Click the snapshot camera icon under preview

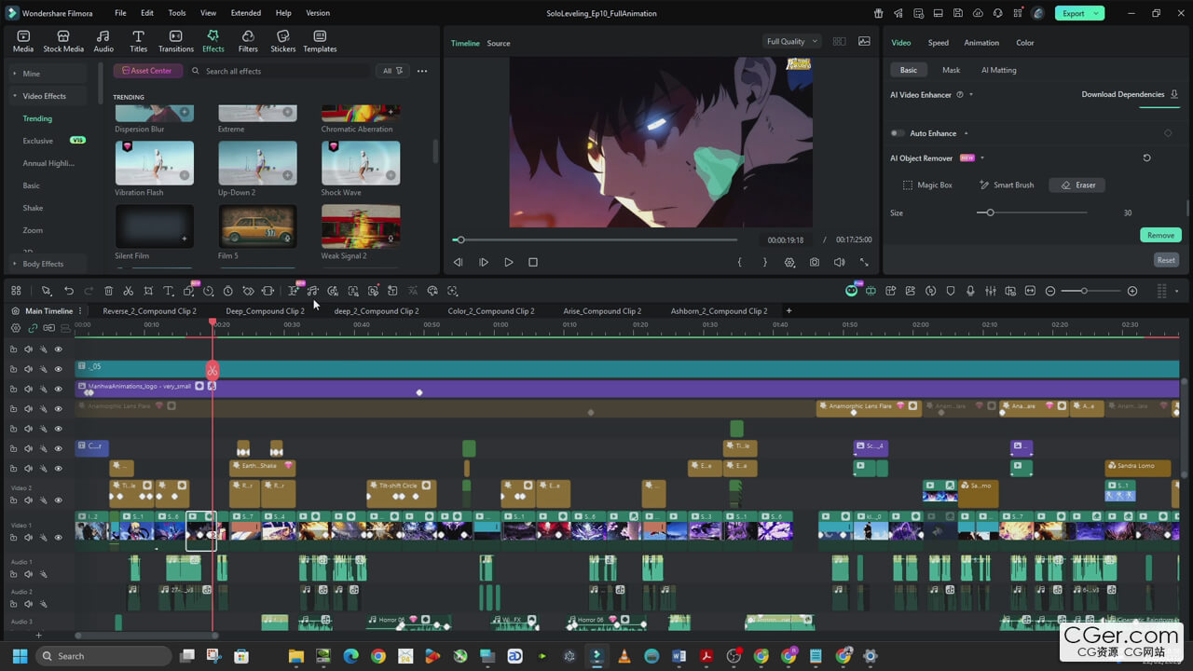(815, 263)
